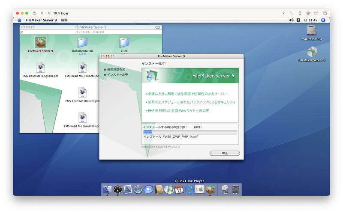This screenshot has height=213, width=343.
Task: Click the pencil icon in Finder status bar
Action: [x=21, y=32]
